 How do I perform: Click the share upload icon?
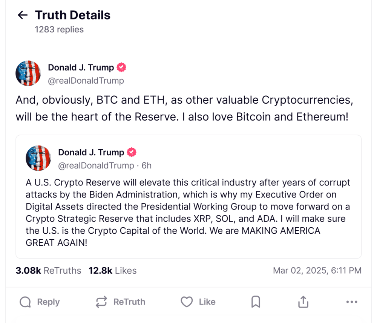click(x=303, y=302)
